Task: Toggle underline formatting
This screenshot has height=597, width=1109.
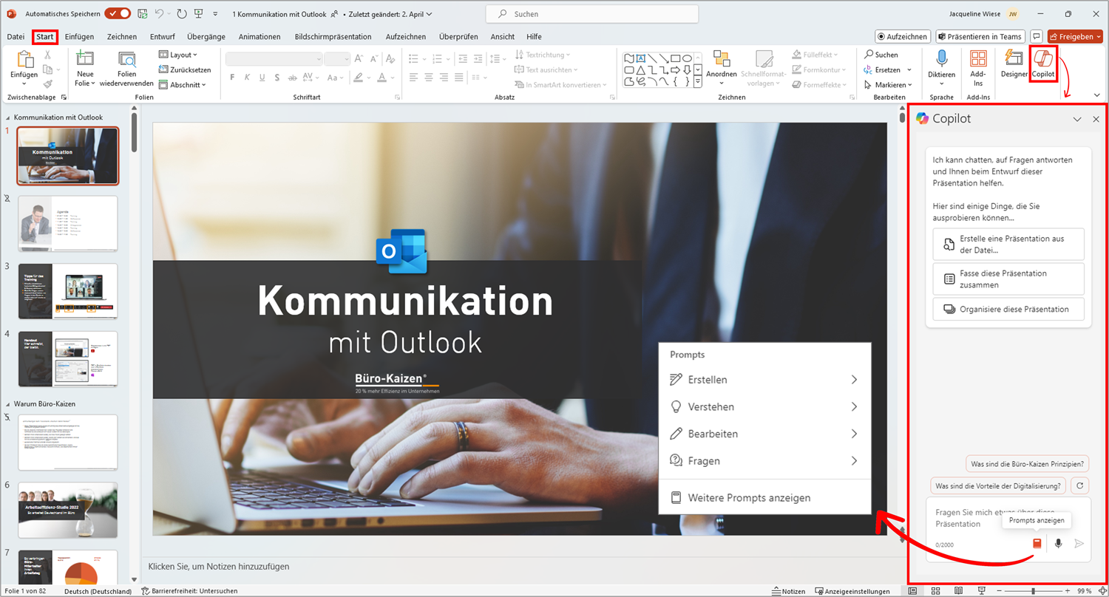Action: pyautogui.click(x=262, y=77)
